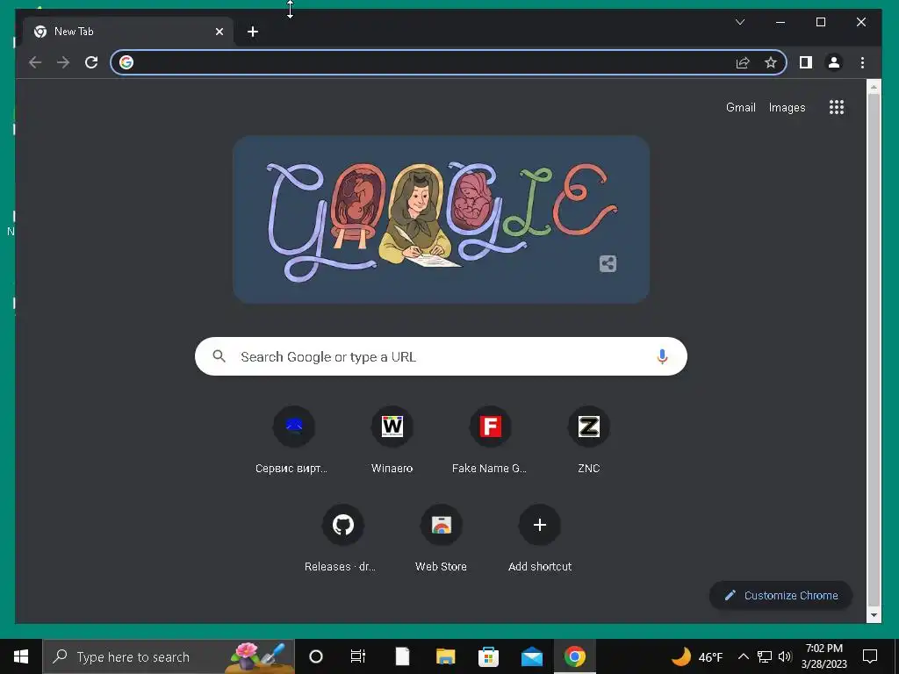This screenshot has width=899, height=674.
Task: Open the tab search dropdown arrow
Action: pyautogui.click(x=740, y=22)
